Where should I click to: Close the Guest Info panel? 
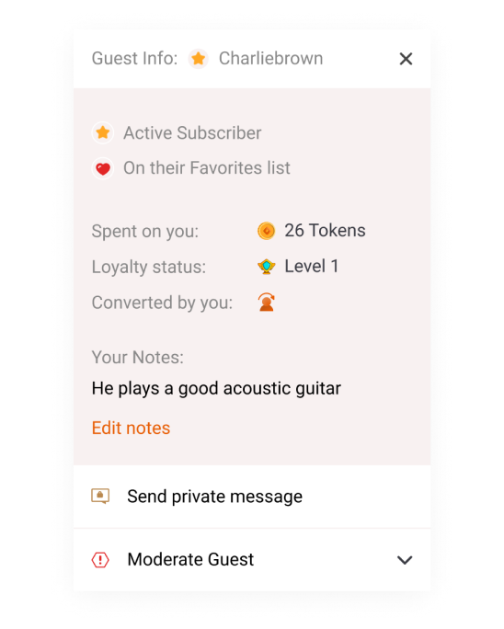tap(406, 59)
